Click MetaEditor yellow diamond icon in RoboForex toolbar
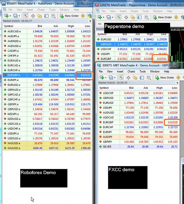Screen dimensions: 184x204 coord(83,16)
